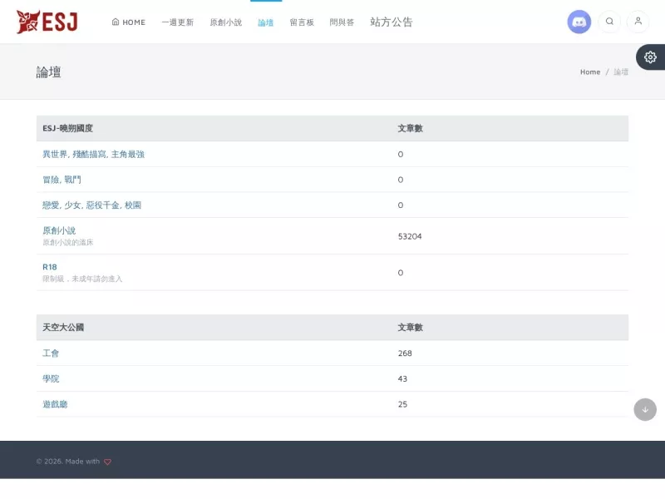665x499 pixels.
Task: Open 一週更新 menu item
Action: pyautogui.click(x=178, y=22)
